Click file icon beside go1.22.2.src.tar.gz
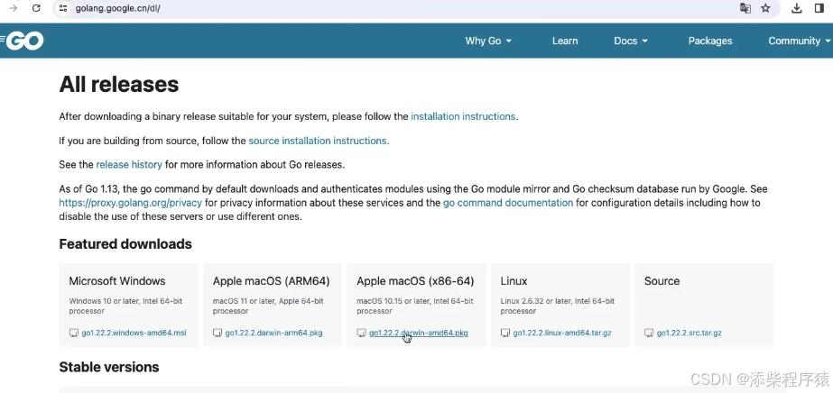 click(x=649, y=334)
